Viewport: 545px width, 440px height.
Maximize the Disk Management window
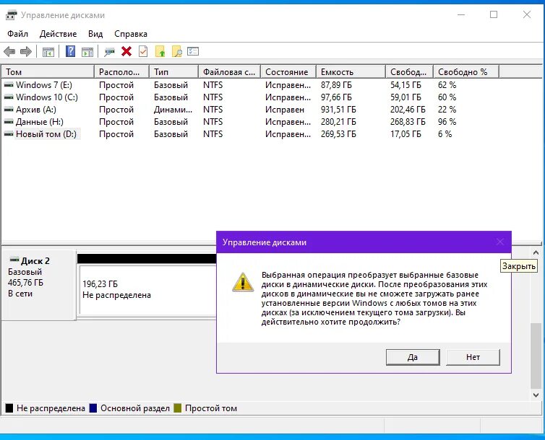(494, 14)
